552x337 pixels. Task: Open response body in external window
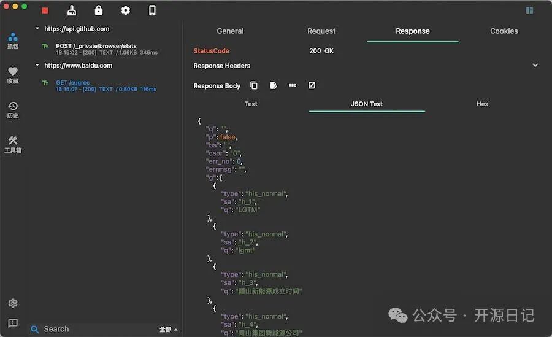coord(312,86)
